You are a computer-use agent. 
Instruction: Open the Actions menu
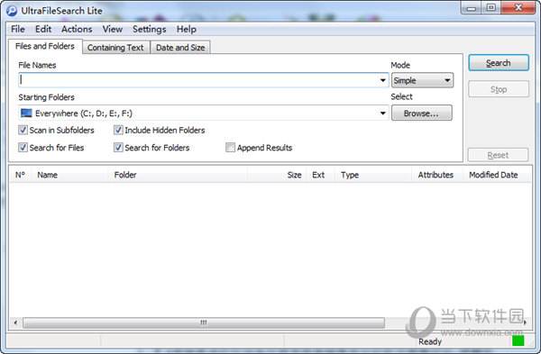[77, 30]
